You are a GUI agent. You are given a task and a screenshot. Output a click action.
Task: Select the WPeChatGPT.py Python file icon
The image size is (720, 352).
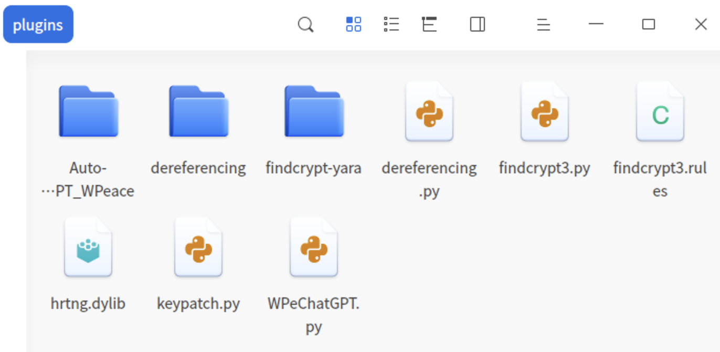pos(314,247)
